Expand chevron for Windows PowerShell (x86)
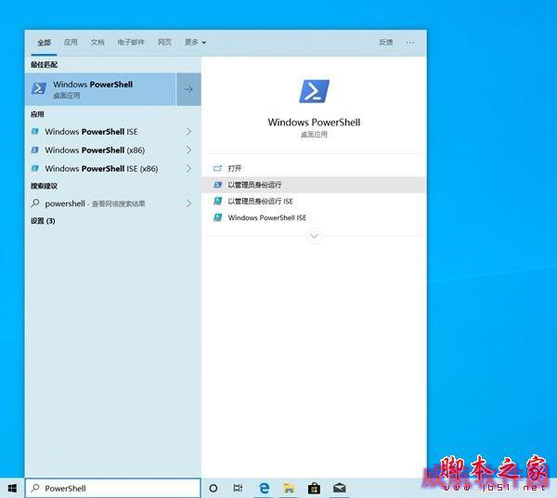Image resolution: width=557 pixels, height=498 pixels. pos(188,150)
